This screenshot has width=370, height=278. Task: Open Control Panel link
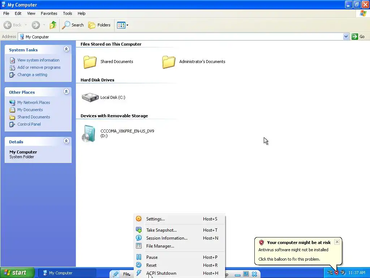click(29, 124)
